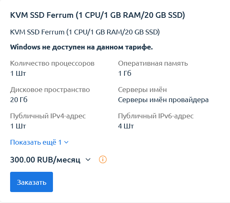
Task: Select the 1 Шт processor count value
Action: pyautogui.click(x=18, y=73)
